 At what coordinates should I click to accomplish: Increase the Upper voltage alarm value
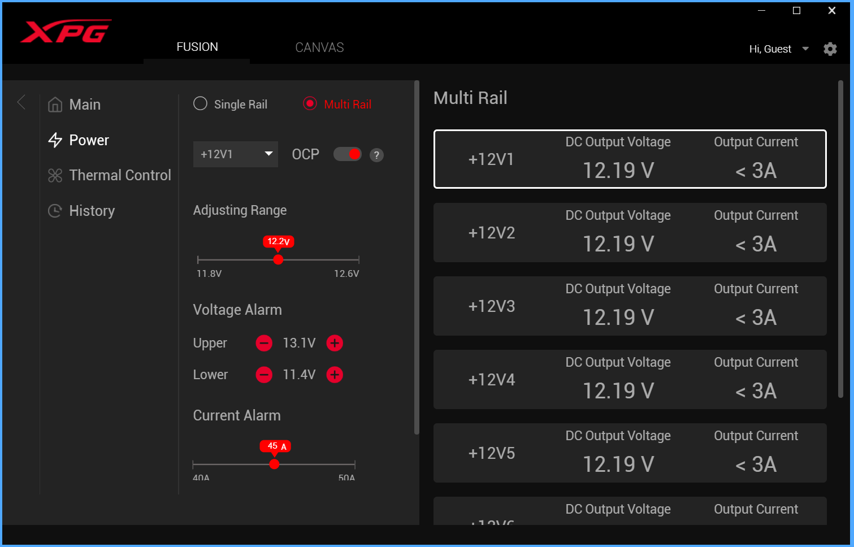click(335, 343)
